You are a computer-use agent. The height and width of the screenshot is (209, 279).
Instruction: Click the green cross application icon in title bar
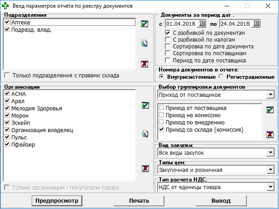coord(5,6)
